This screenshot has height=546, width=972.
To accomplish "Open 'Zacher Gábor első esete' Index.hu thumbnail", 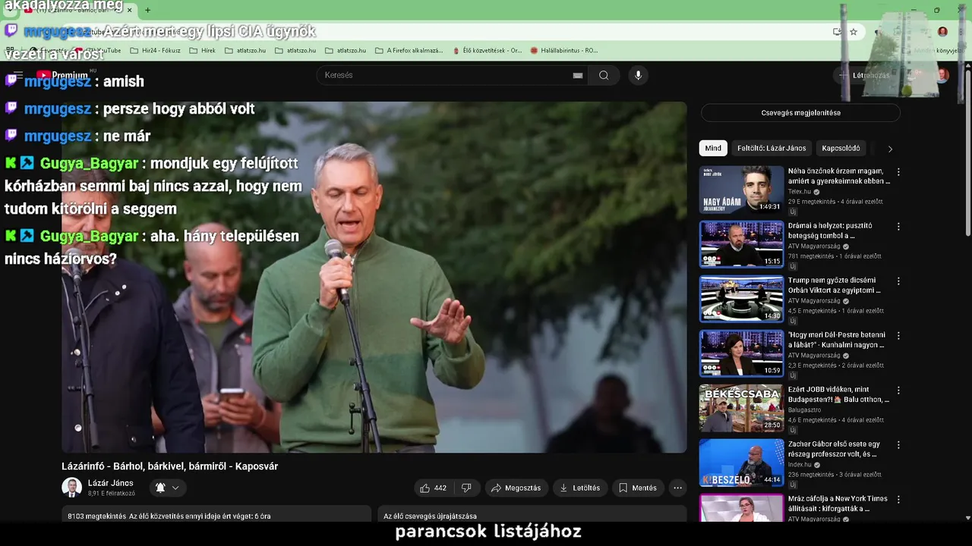I will coord(741,463).
